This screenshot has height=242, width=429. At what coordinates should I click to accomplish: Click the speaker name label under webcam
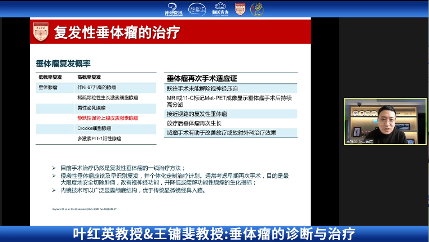pyautogui.click(x=359, y=141)
